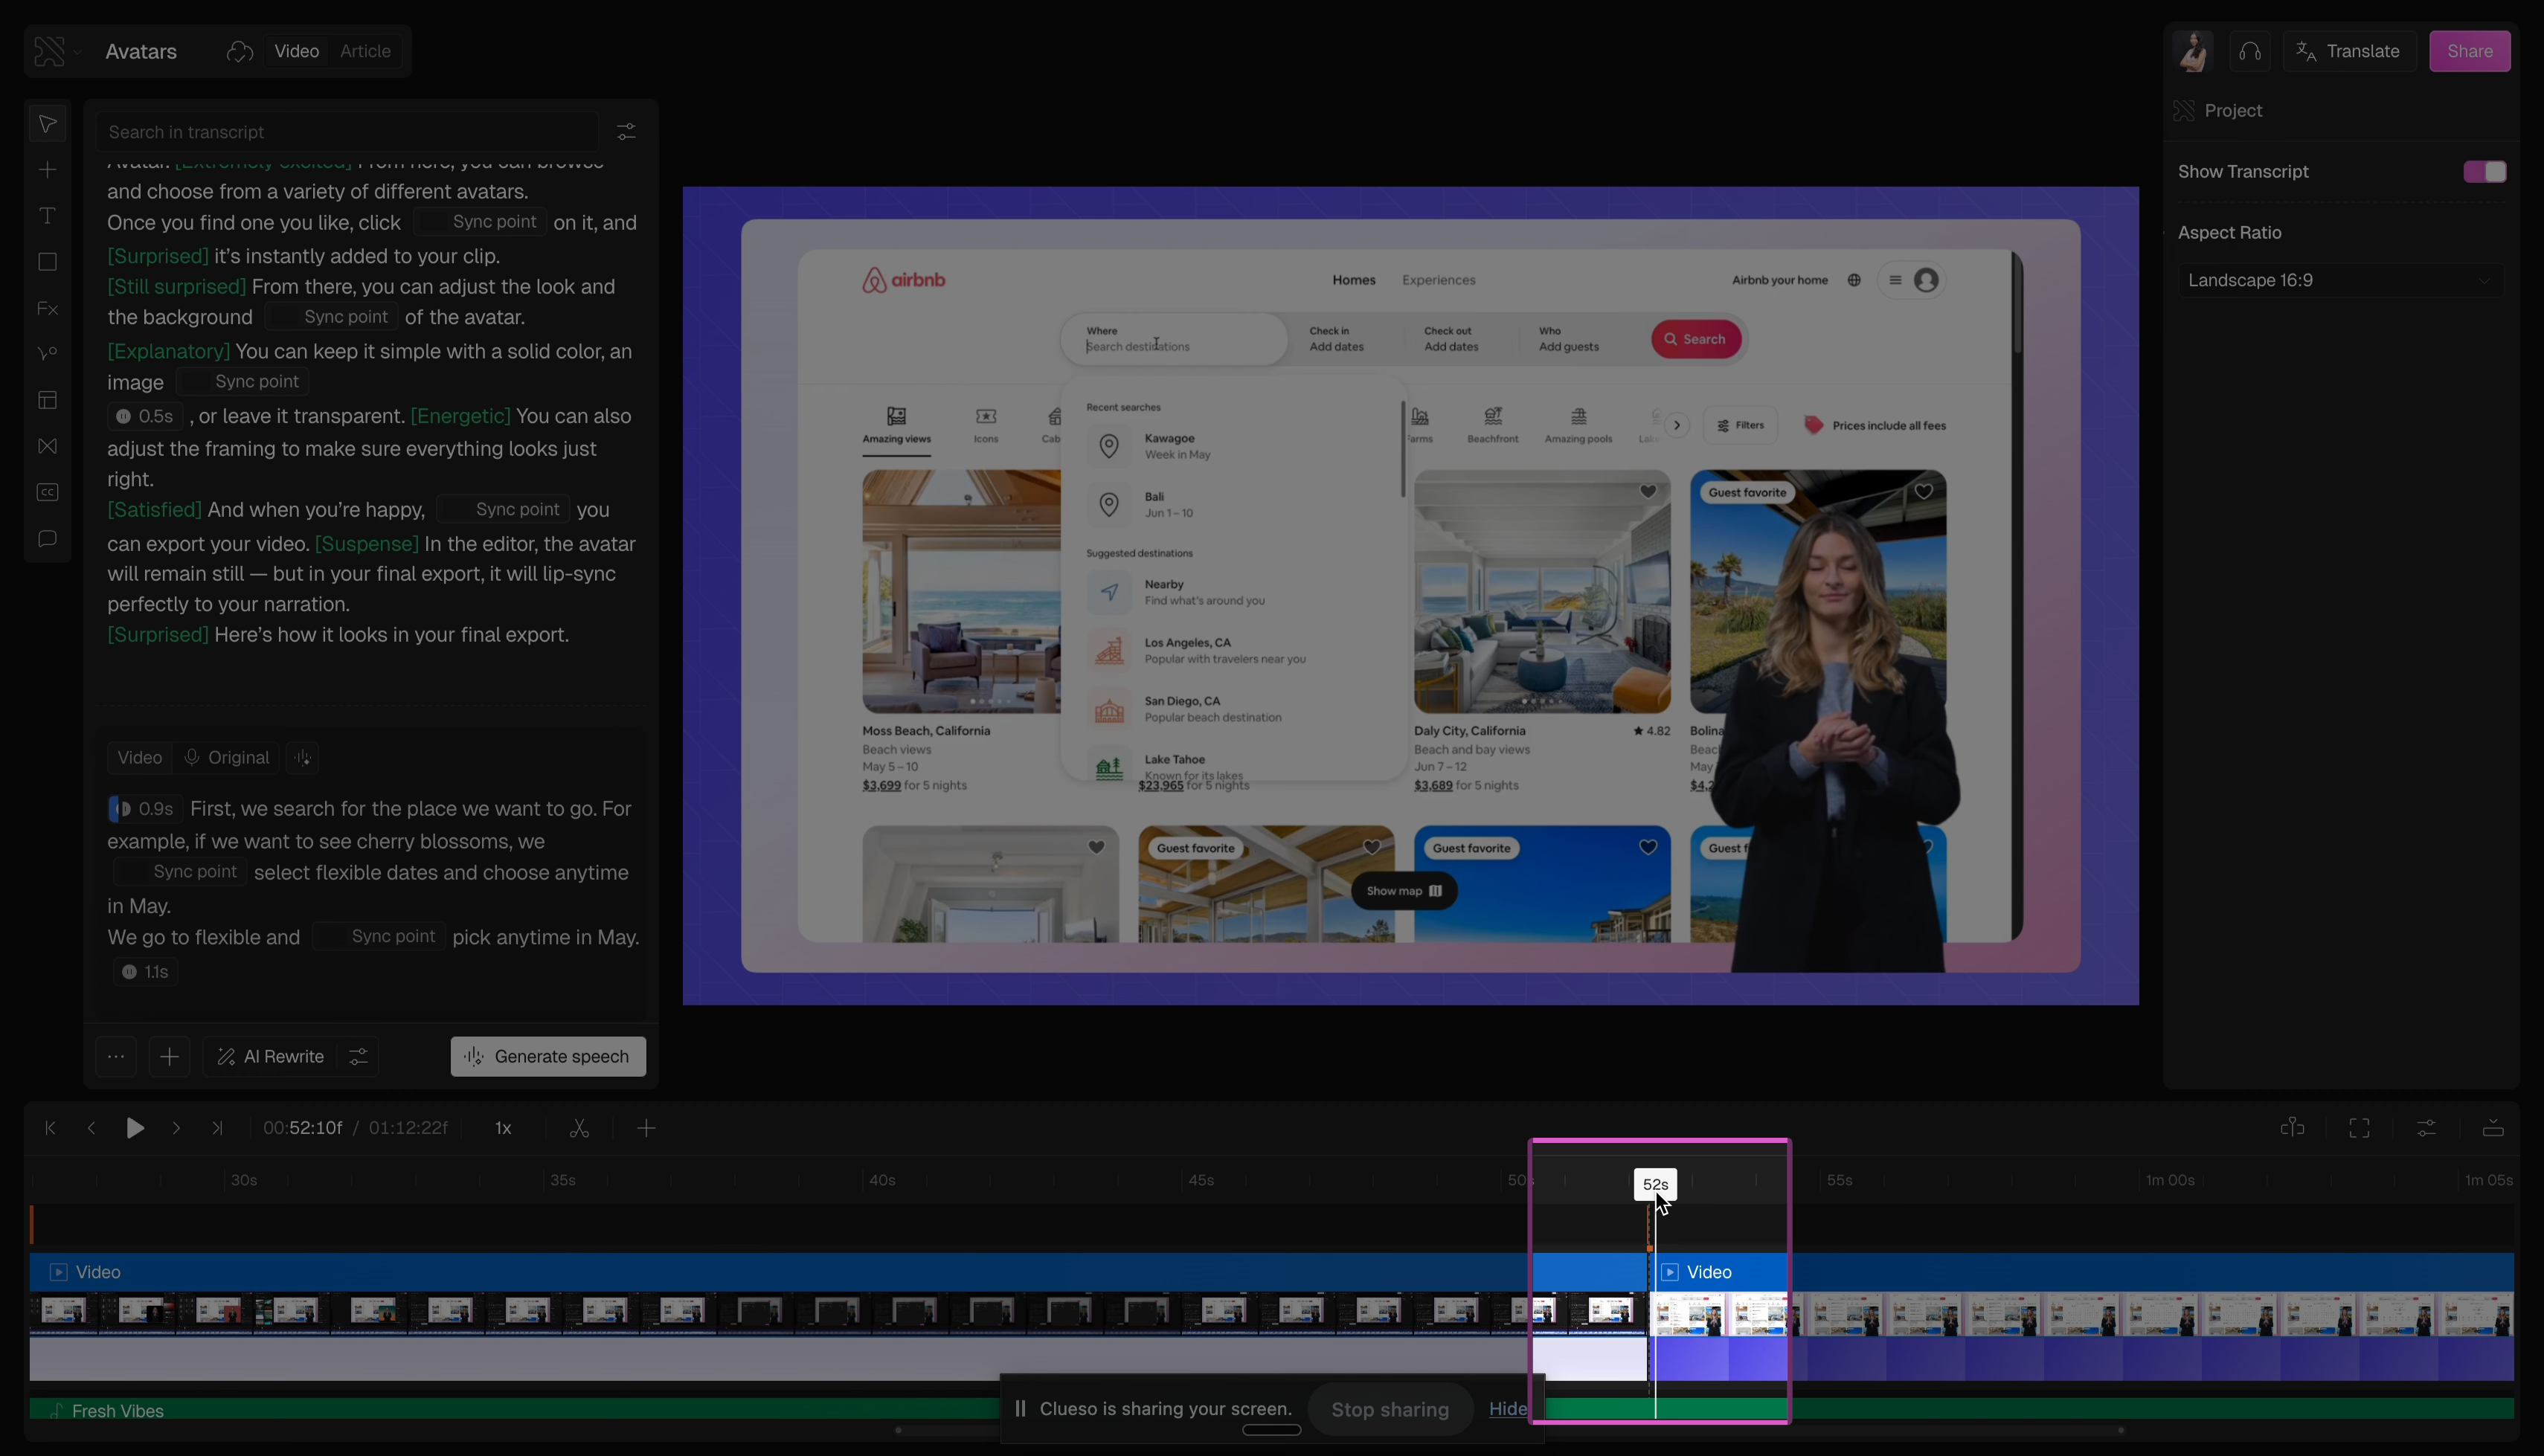The image size is (2544, 1456).
Task: Click the fullscreen icon above the timeline
Action: click(x=2359, y=1128)
